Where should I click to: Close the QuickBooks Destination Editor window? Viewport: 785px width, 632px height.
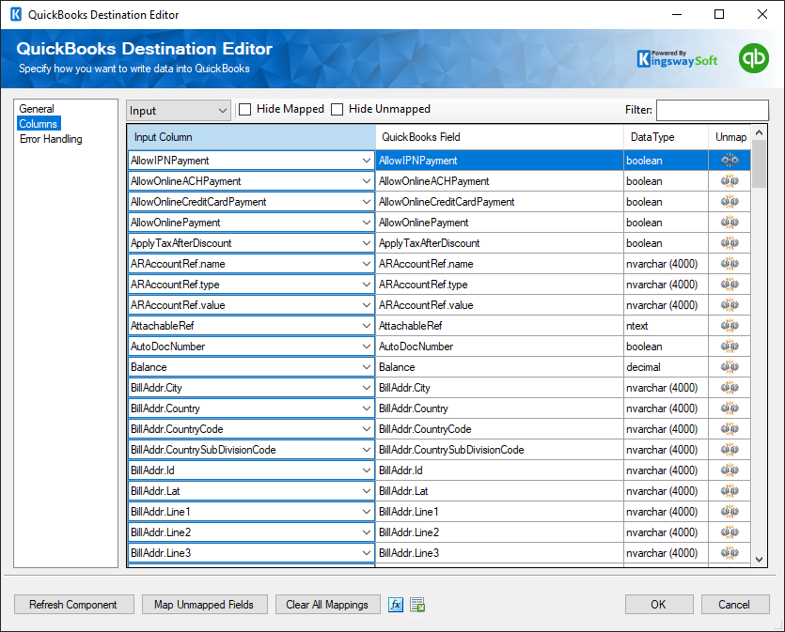[x=762, y=14]
